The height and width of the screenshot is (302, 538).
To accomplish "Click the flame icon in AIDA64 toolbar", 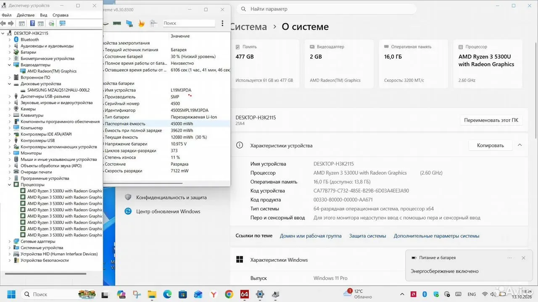I will pyautogui.click(x=142, y=24).
